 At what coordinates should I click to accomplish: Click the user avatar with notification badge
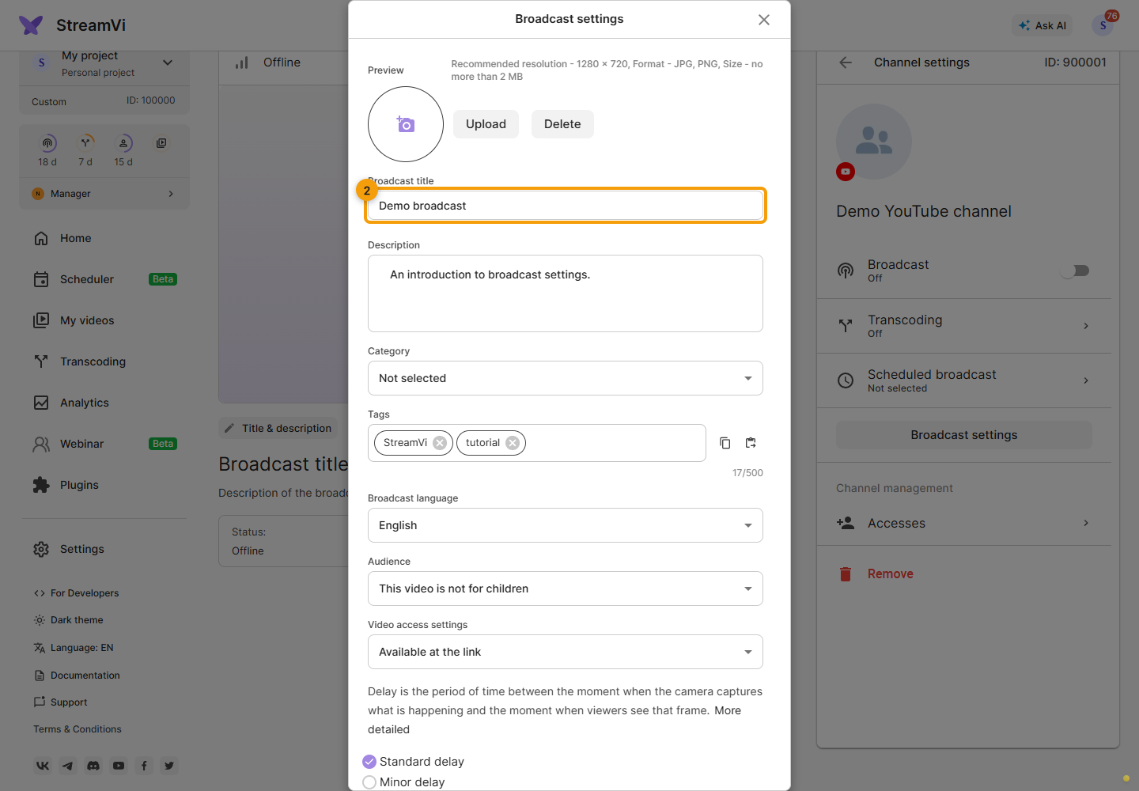(1103, 25)
